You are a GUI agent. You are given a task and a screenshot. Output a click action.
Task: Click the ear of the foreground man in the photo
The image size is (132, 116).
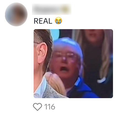point(42,53)
